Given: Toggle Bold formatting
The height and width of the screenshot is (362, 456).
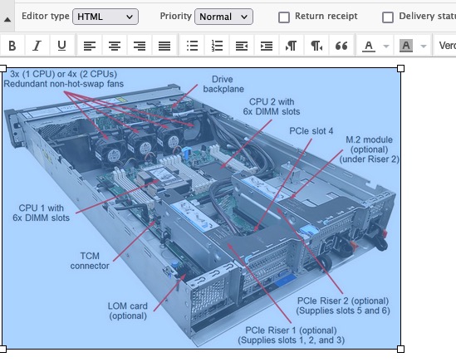Looking at the screenshot, I should click(x=12, y=46).
